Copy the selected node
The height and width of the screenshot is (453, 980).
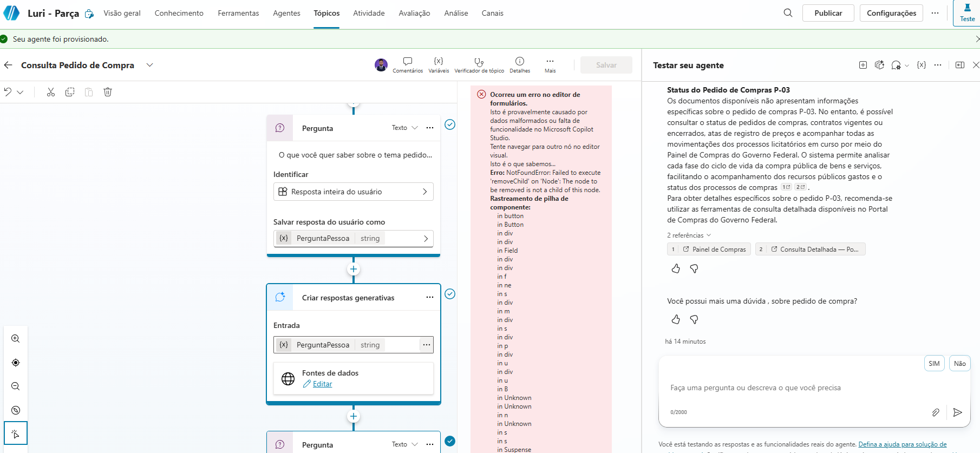[x=70, y=92]
